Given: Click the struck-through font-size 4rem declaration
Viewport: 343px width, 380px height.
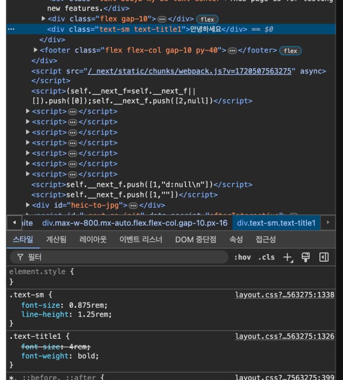Looking at the screenshot, I should pyautogui.click(x=56, y=347).
